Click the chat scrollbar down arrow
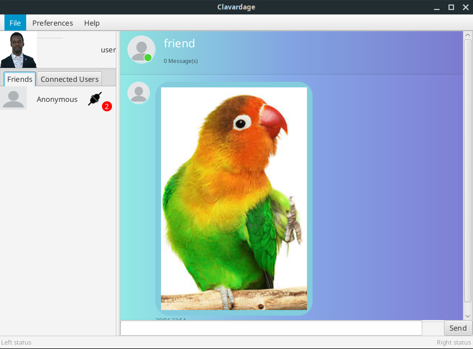 [x=467, y=316]
